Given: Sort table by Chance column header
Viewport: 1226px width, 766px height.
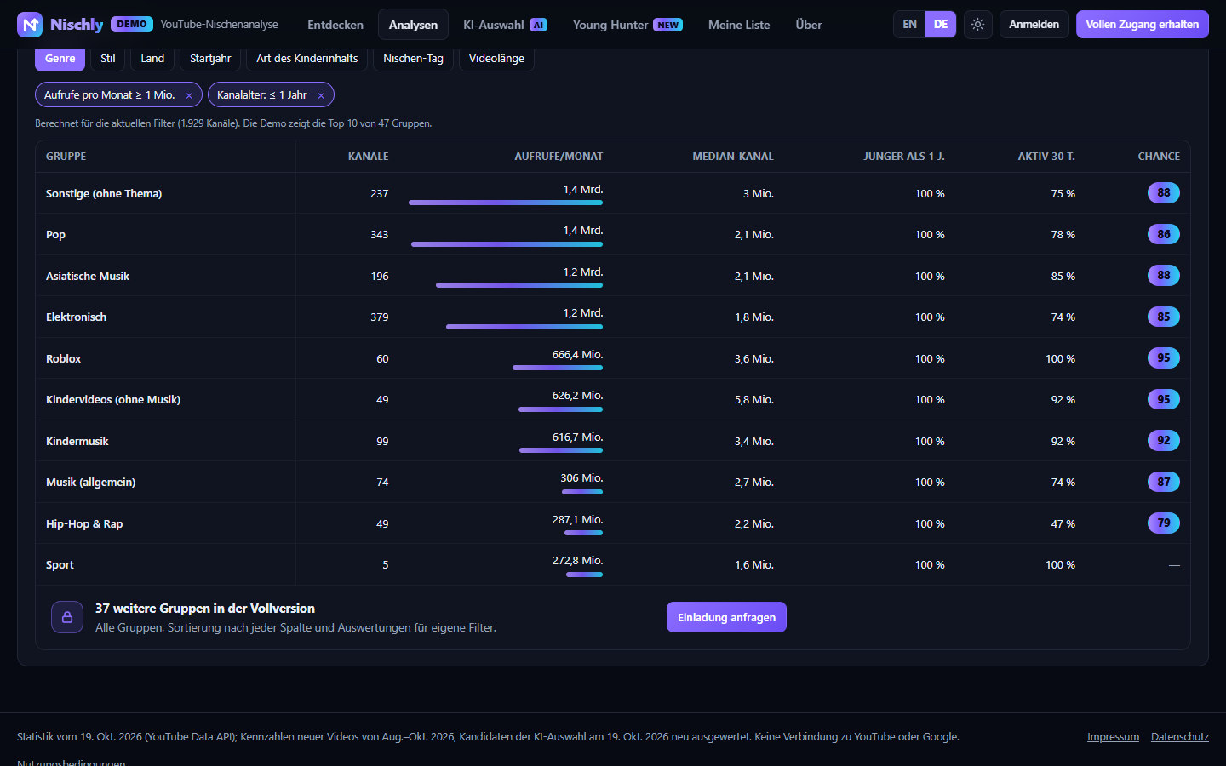Looking at the screenshot, I should (x=1159, y=157).
